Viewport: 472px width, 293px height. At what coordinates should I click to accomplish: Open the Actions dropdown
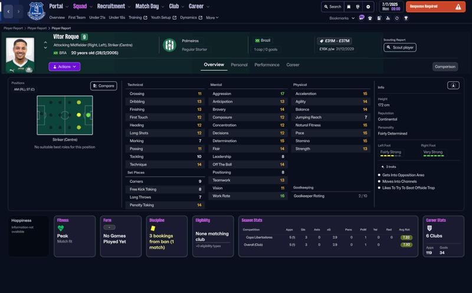click(64, 67)
